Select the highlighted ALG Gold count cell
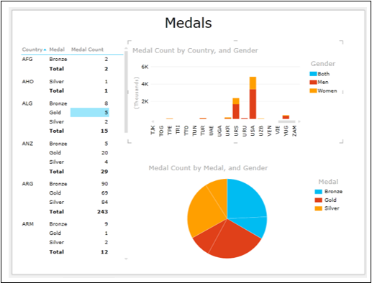Image resolution: width=372 pixels, height=283 pixels. pyautogui.click(x=90, y=113)
